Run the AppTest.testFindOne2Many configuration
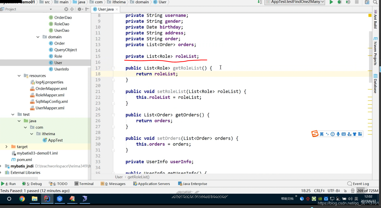Viewport: 381px width, 208px height. (331, 2)
